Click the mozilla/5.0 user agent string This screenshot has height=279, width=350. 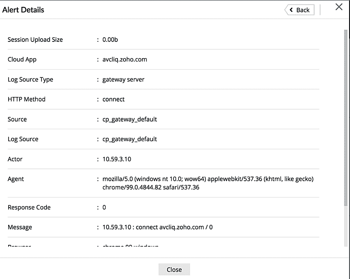tap(208, 183)
